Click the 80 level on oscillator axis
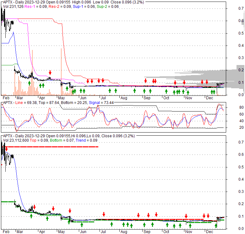 pos(242,107)
